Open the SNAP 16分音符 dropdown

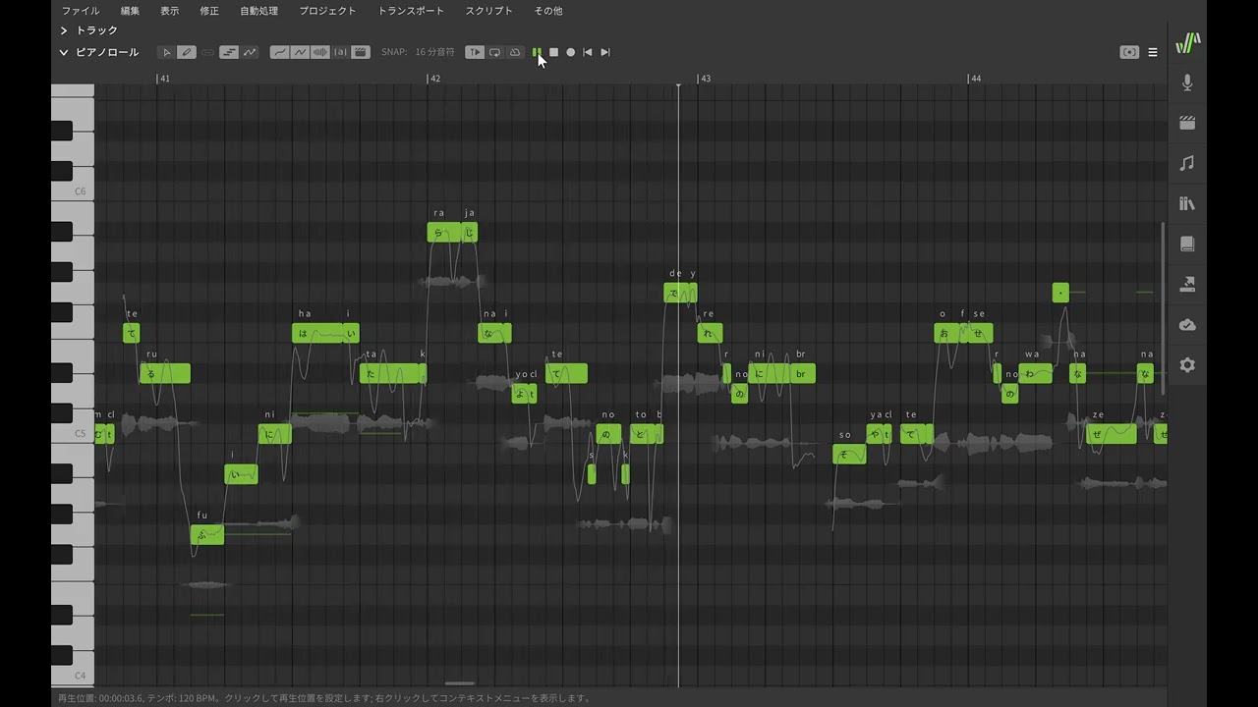tap(434, 52)
